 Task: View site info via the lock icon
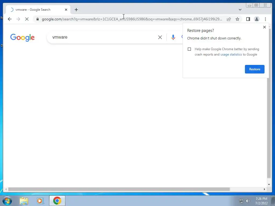(38, 19)
